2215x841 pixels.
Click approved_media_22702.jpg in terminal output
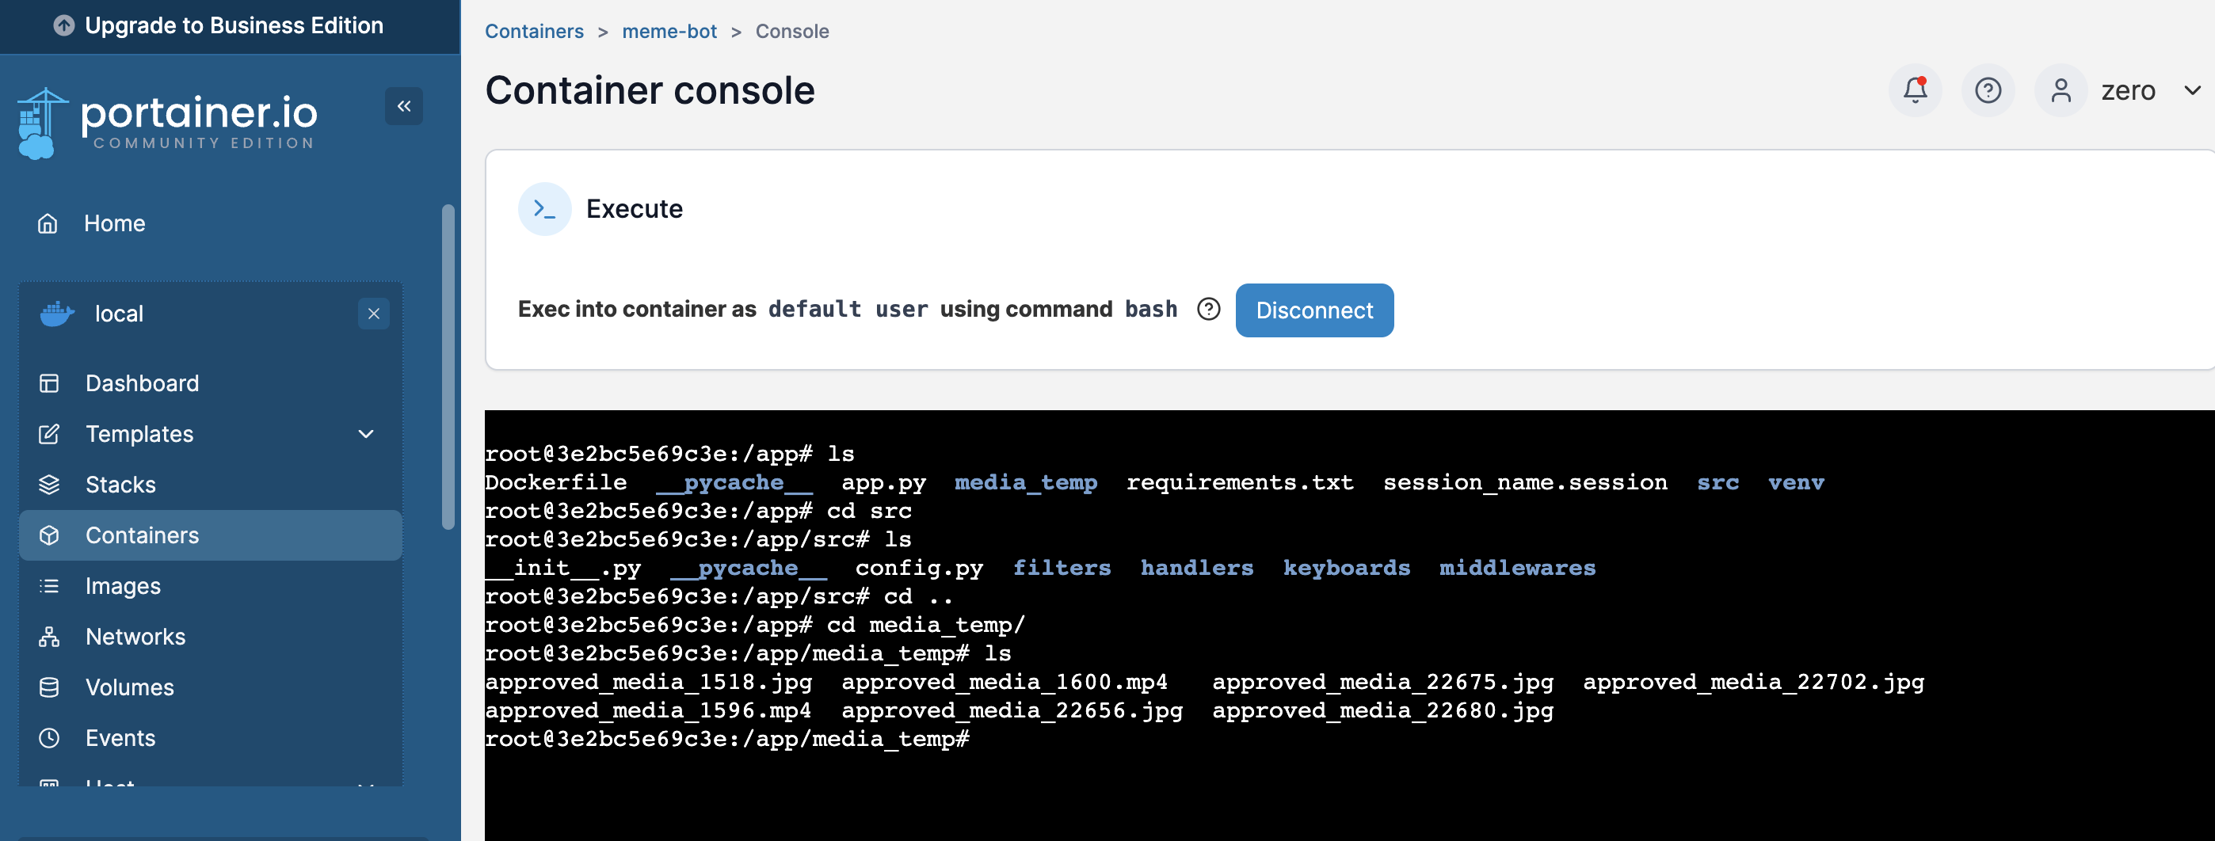click(1753, 683)
